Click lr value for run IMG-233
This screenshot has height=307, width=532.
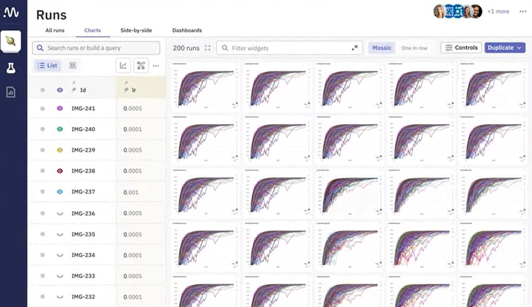[133, 276]
